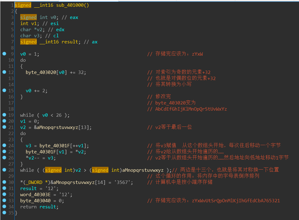Click the eax register comment
The image size is (299, 220).
[74, 17]
